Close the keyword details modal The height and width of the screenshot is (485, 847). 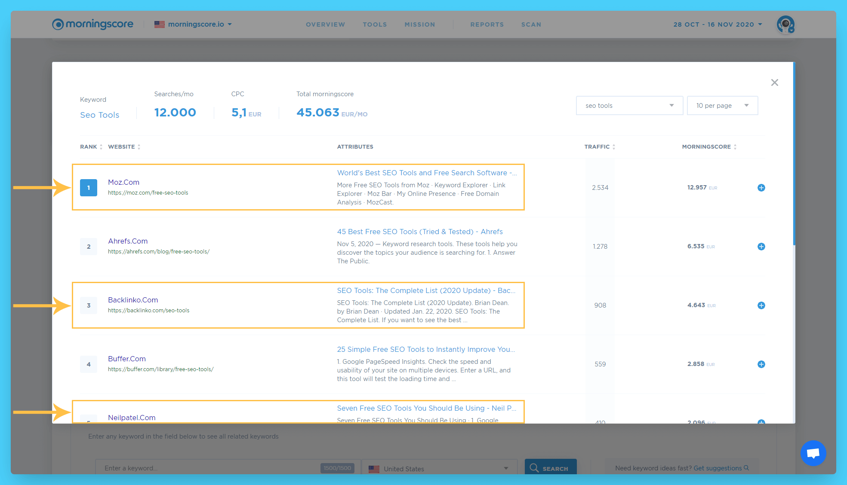pyautogui.click(x=774, y=82)
